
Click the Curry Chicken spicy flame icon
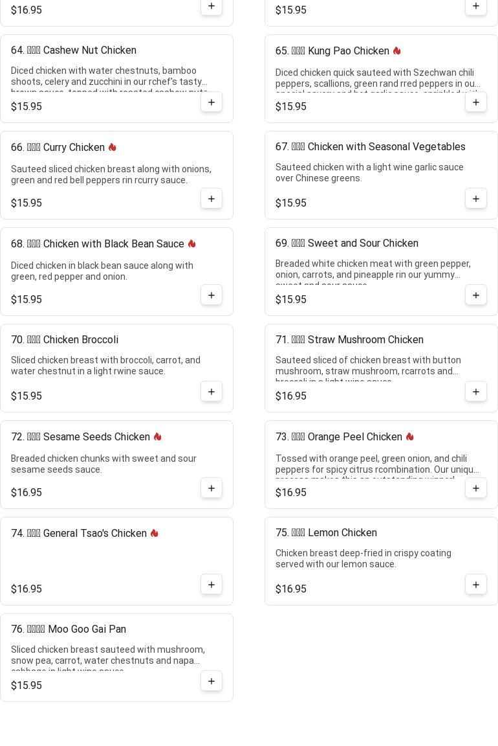113,148
